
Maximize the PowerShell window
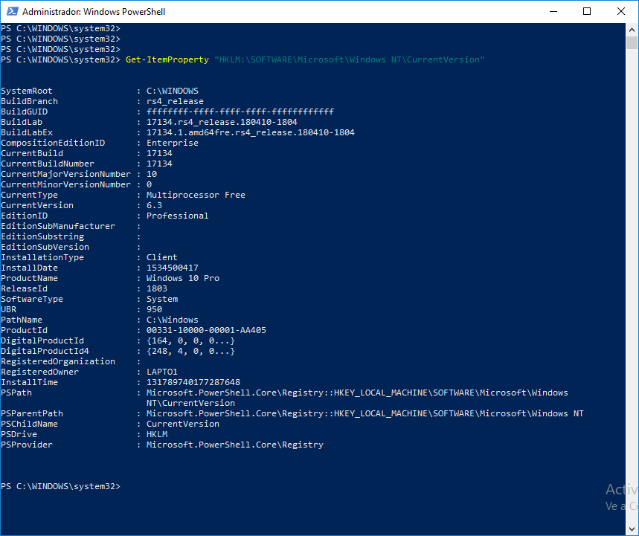[587, 11]
